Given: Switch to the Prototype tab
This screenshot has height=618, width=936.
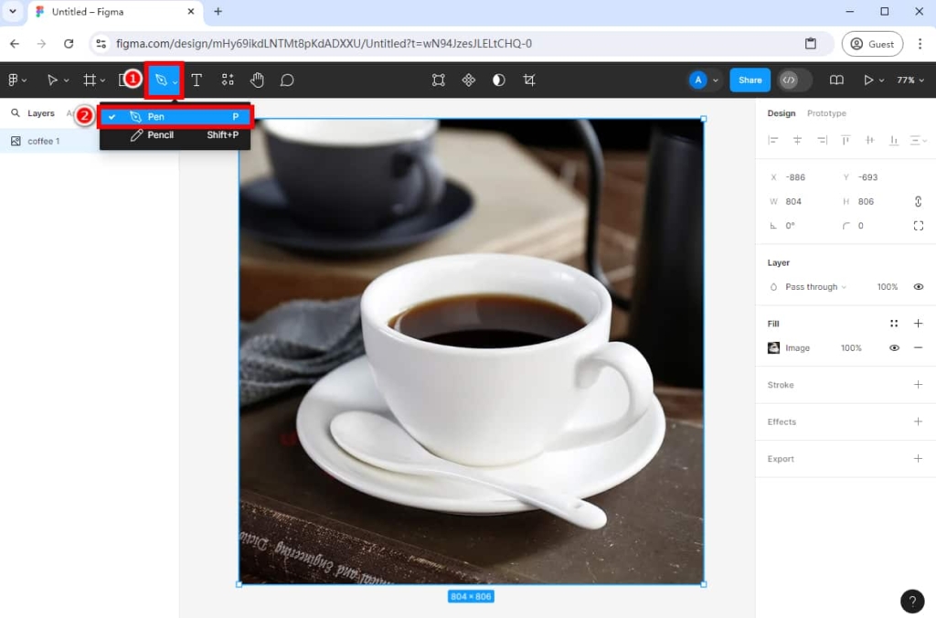Looking at the screenshot, I should (826, 112).
